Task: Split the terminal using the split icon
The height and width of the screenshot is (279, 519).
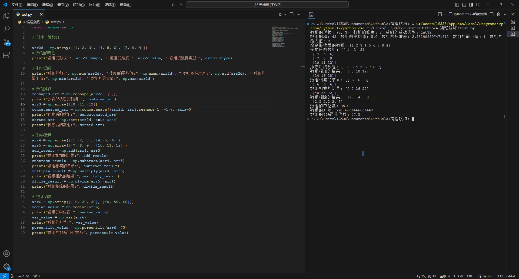Action: click(491, 14)
